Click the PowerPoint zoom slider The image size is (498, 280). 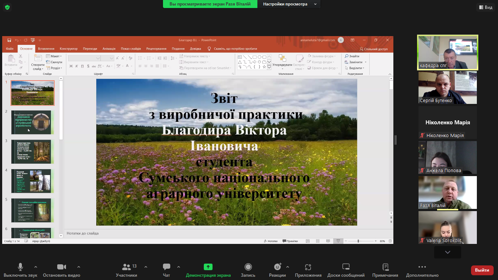358,241
